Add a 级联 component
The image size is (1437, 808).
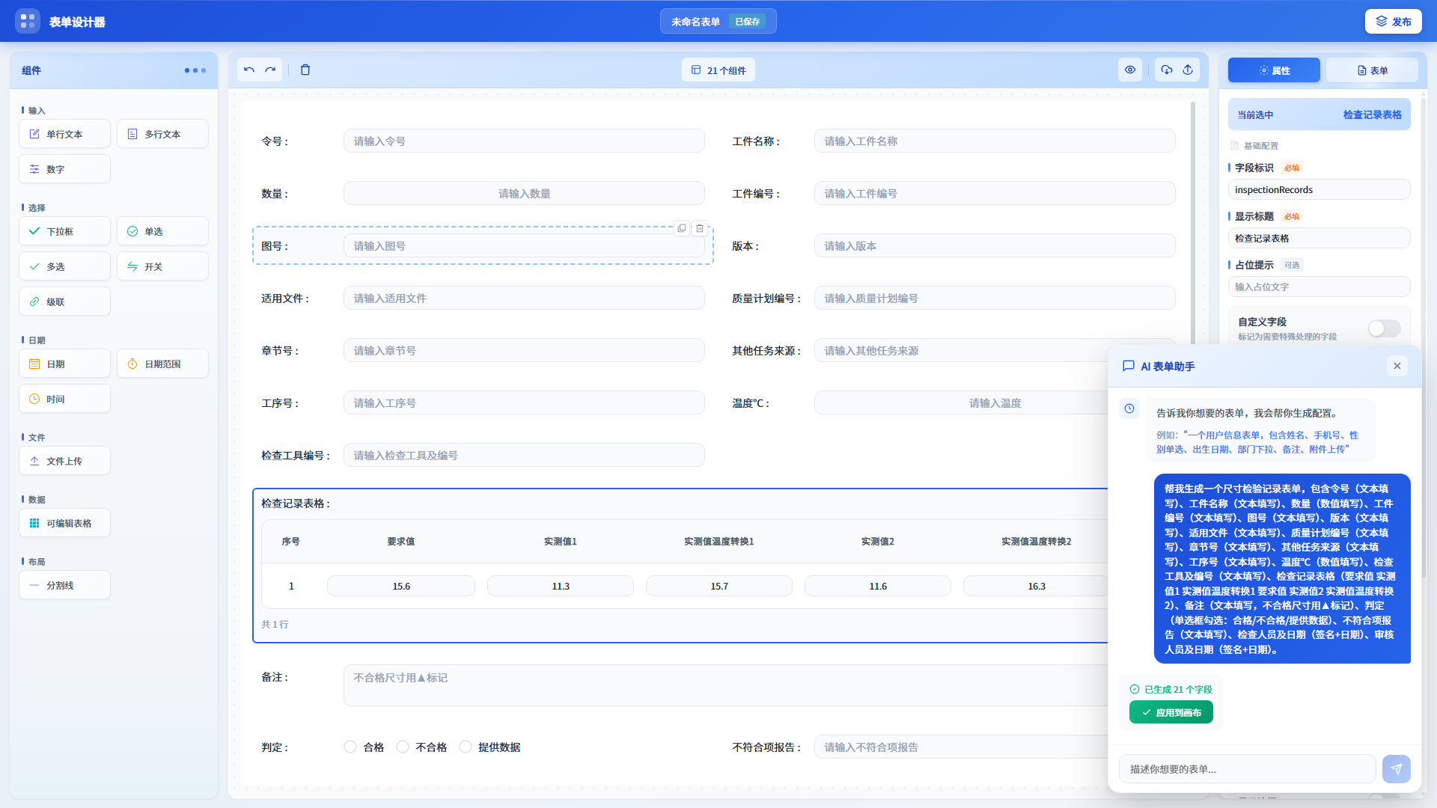click(x=64, y=302)
